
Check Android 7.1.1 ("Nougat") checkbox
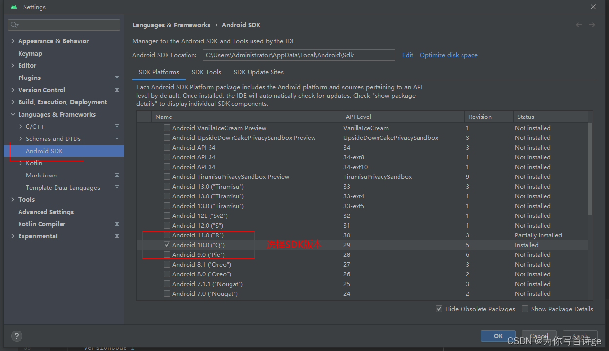tap(167, 284)
